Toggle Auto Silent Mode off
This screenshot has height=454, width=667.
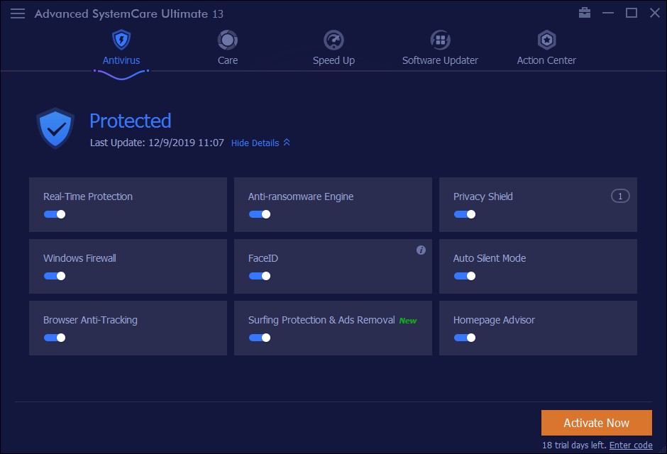click(465, 275)
